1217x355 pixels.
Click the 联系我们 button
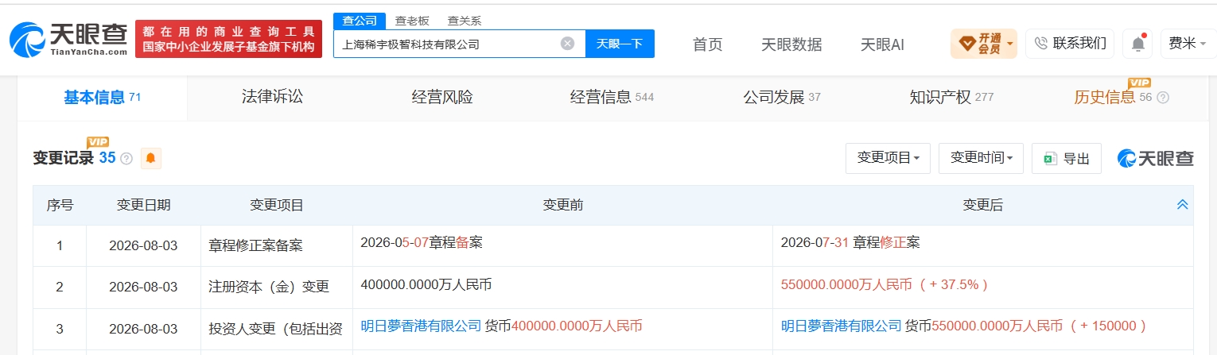(x=1070, y=44)
